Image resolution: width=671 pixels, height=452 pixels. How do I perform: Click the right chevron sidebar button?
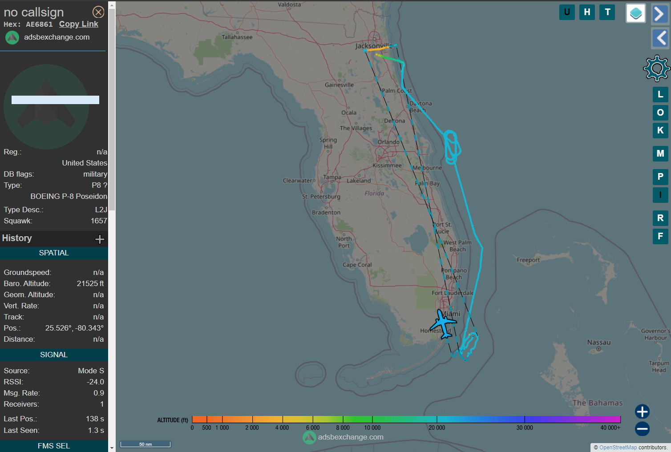pos(660,14)
